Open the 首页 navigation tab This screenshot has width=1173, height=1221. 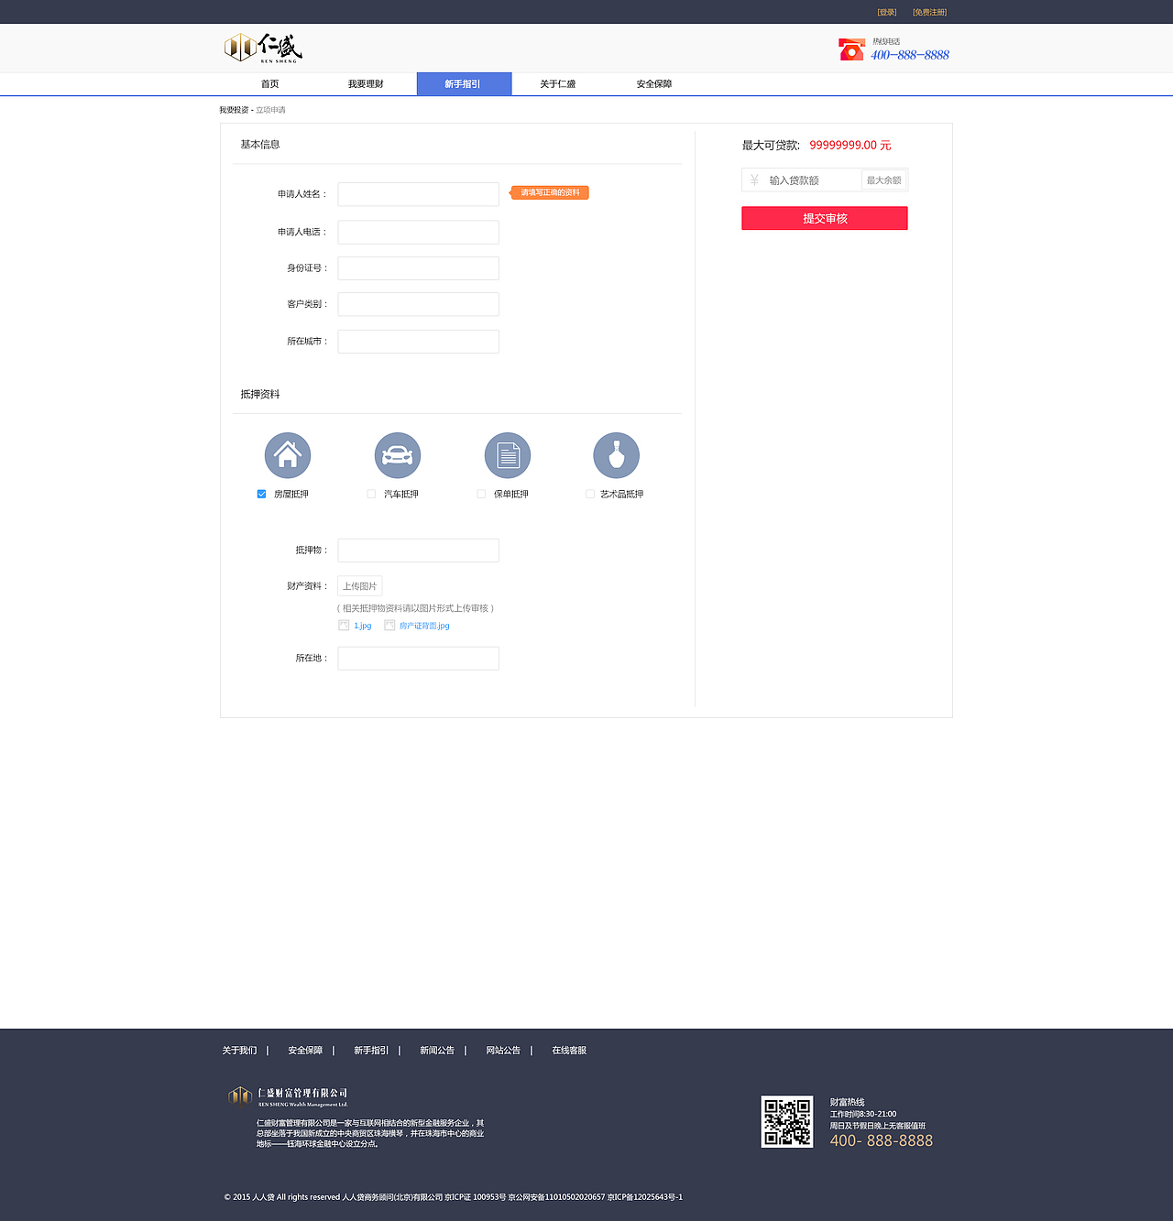(x=269, y=84)
